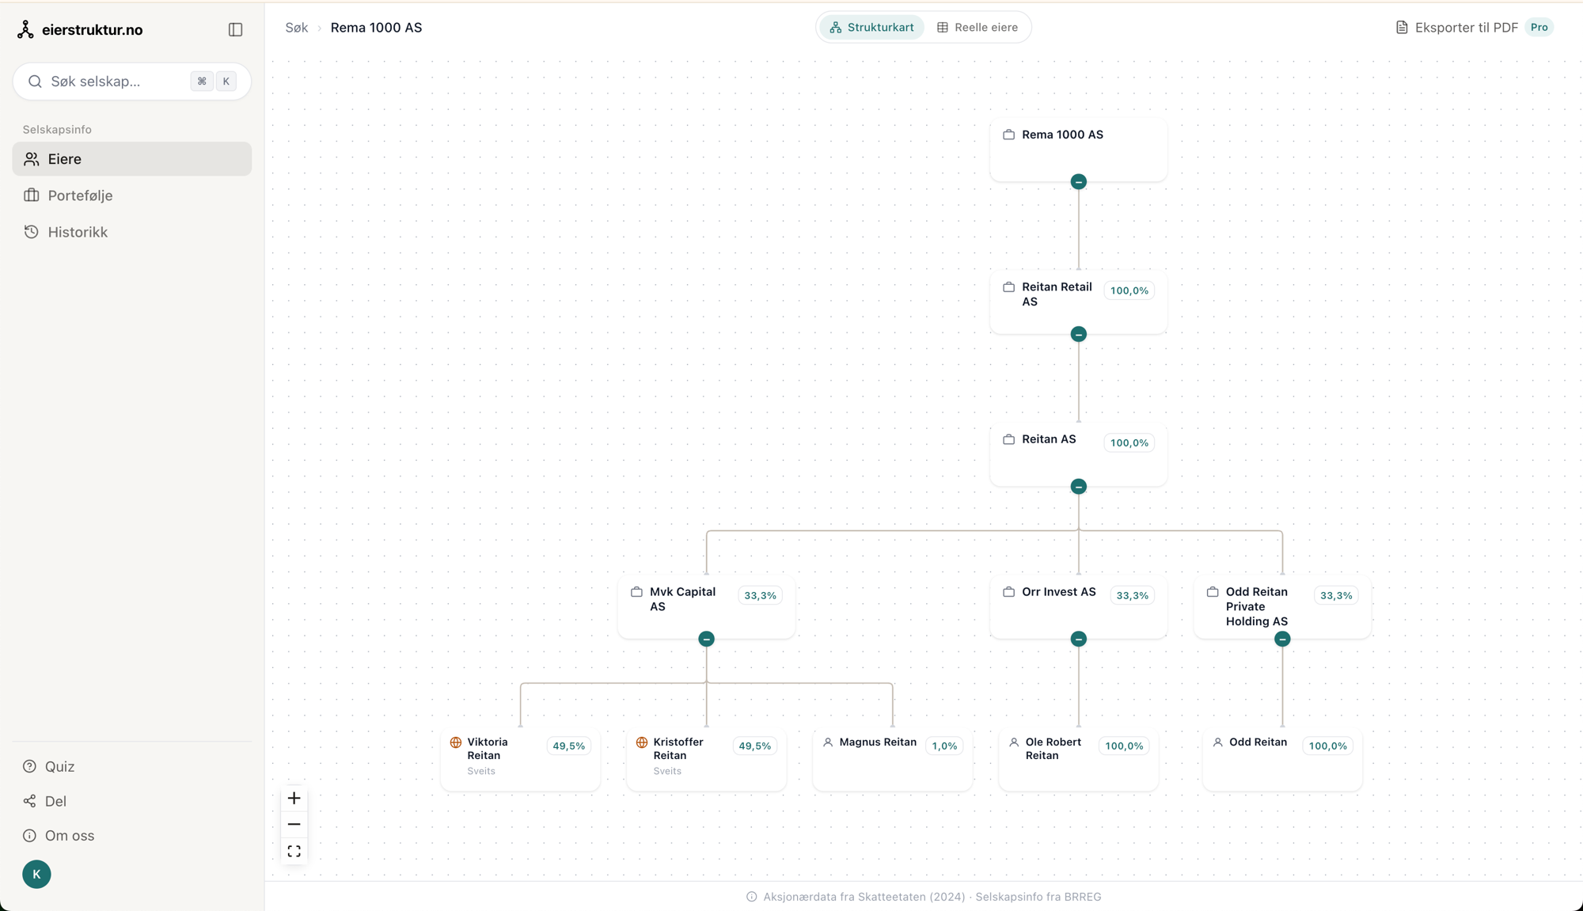The height and width of the screenshot is (911, 1583).
Task: Select the Odd Reitan person card
Action: click(x=1282, y=759)
